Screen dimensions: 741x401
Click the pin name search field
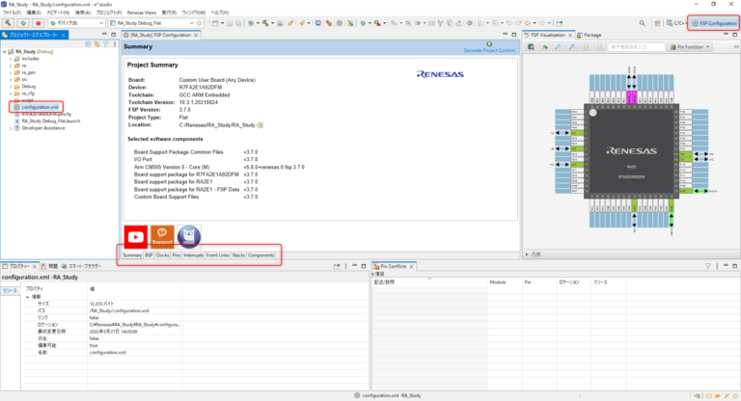pyautogui.click(x=636, y=47)
